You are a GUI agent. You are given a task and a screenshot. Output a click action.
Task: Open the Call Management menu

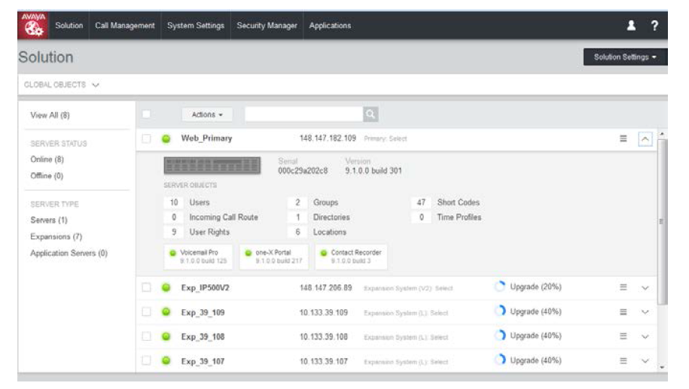(x=125, y=26)
